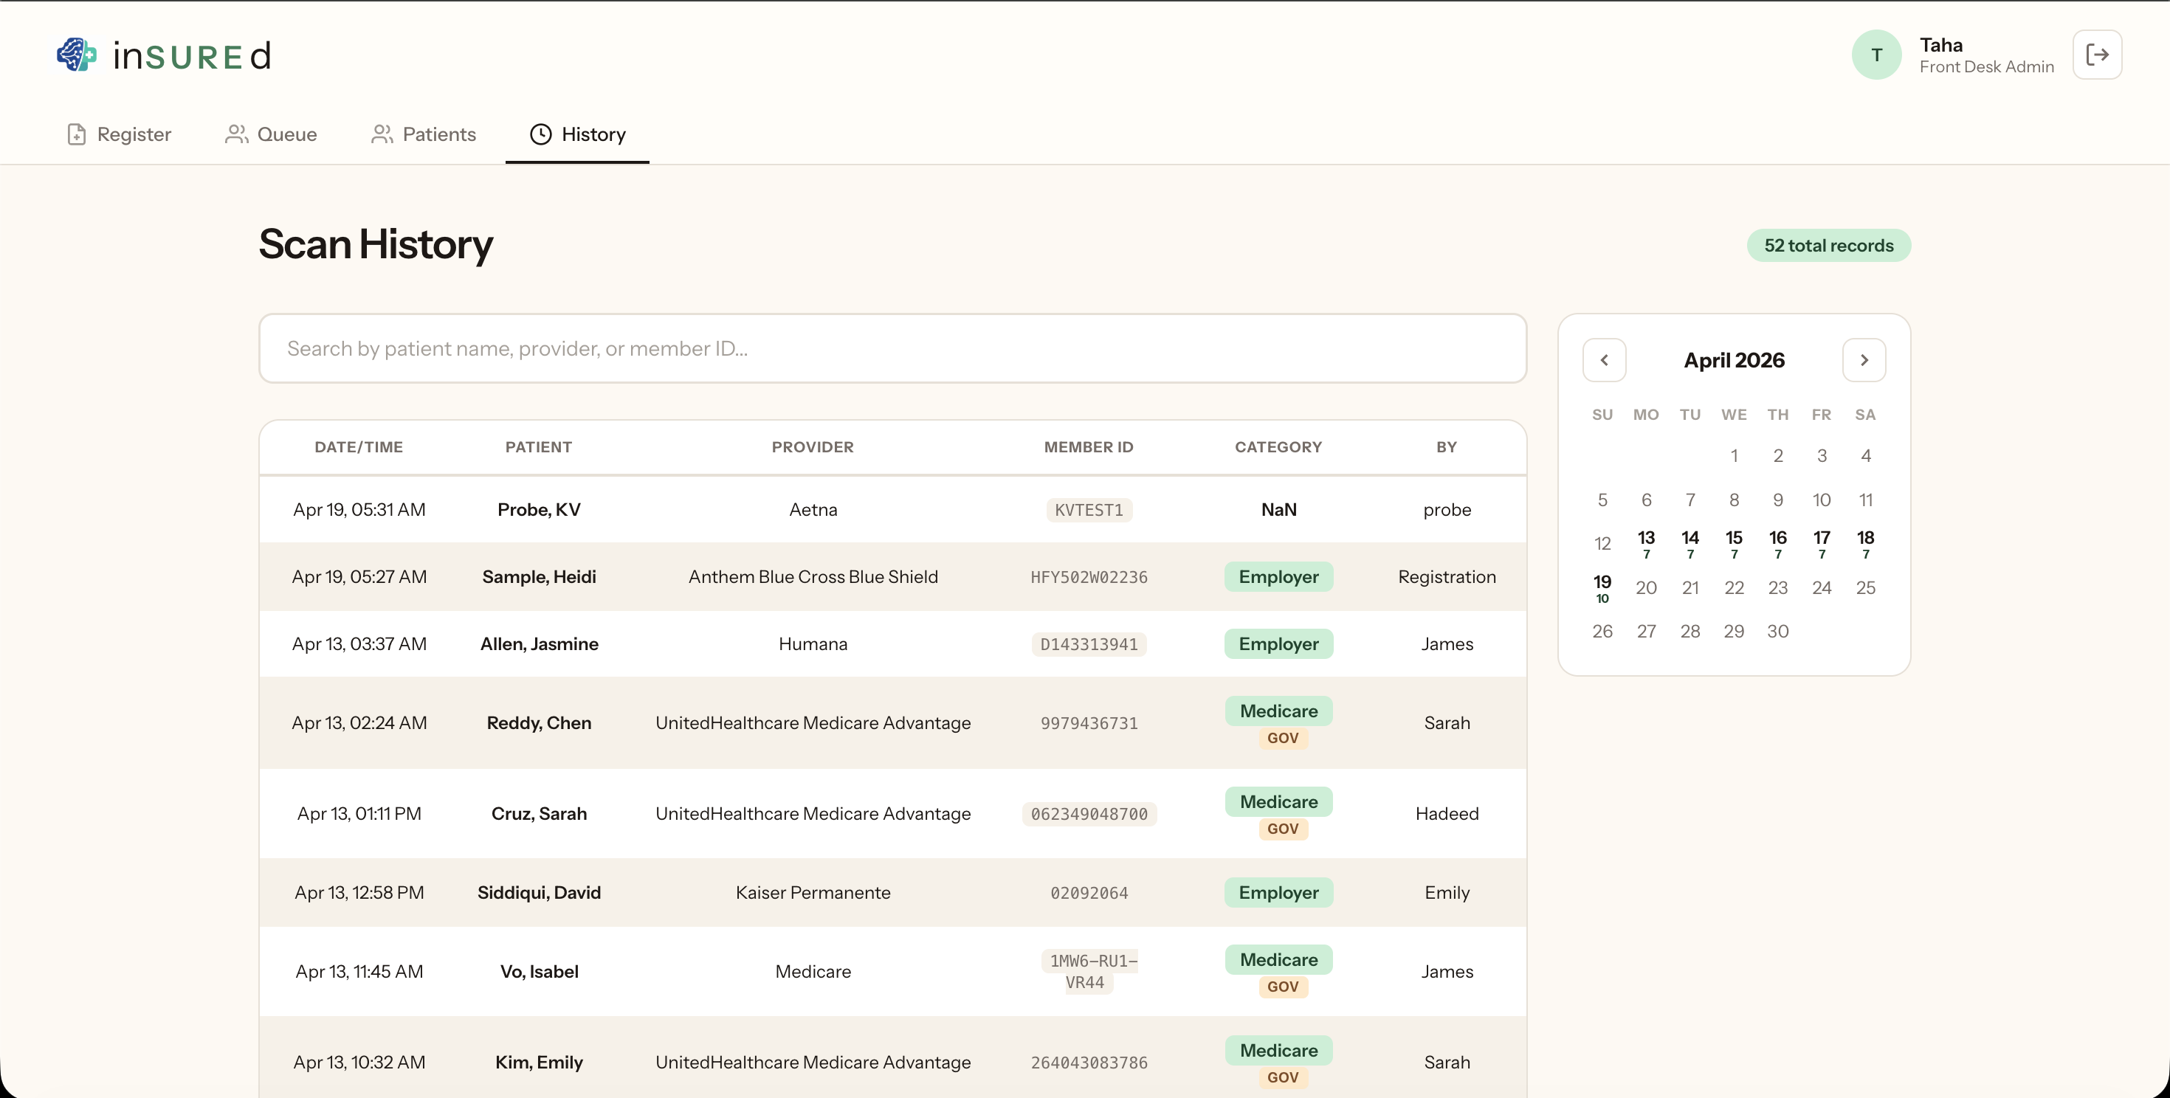
Task: Click the Patients people icon
Action: coord(382,135)
